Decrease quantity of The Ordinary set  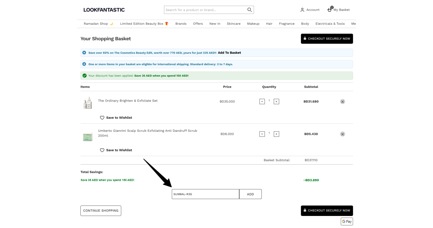click(x=262, y=102)
